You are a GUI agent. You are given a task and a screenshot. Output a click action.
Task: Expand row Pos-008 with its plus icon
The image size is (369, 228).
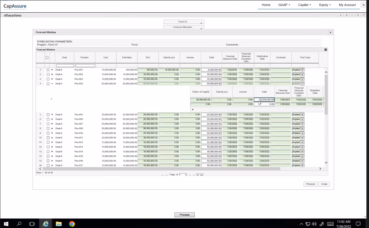52,128
